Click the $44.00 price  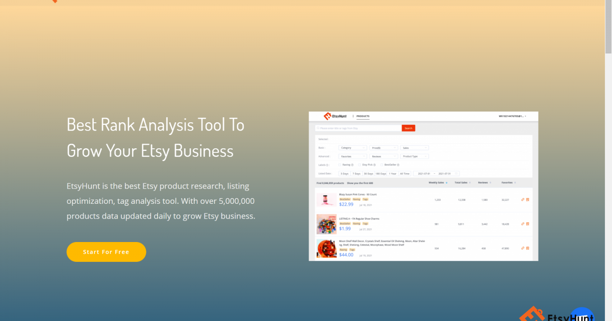click(x=346, y=255)
